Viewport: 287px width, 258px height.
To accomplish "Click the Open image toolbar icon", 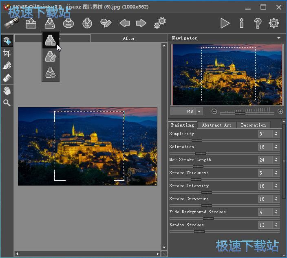I will coord(31,23).
